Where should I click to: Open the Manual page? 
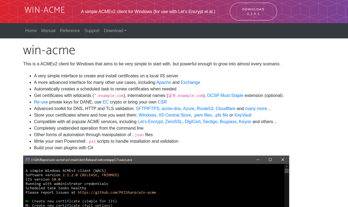tap(48, 31)
